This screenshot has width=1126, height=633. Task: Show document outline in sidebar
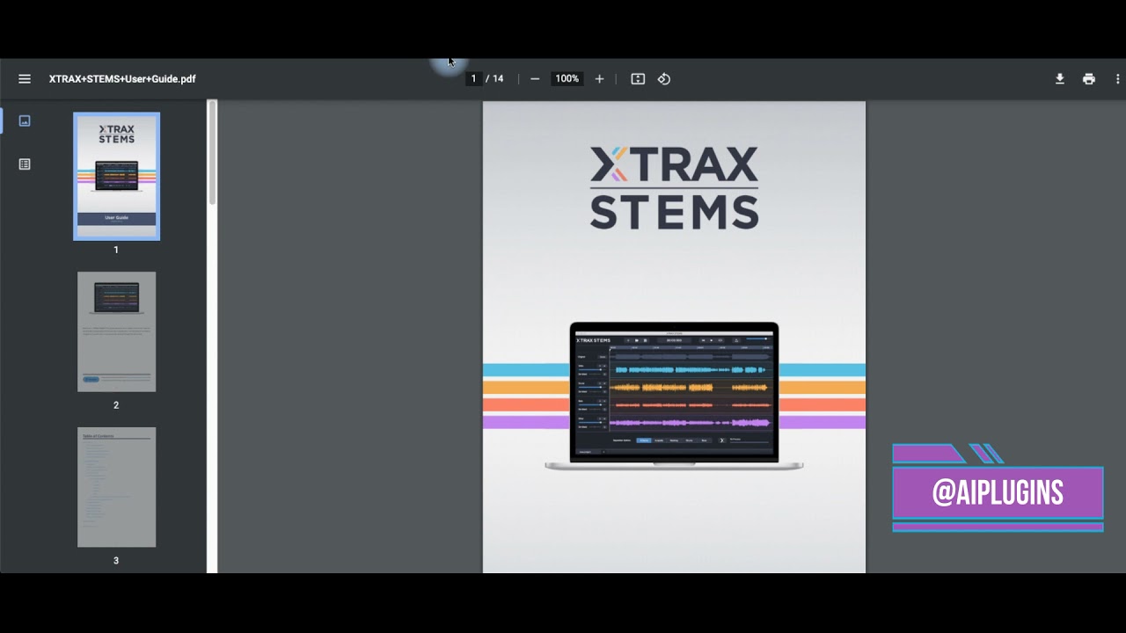pos(25,164)
